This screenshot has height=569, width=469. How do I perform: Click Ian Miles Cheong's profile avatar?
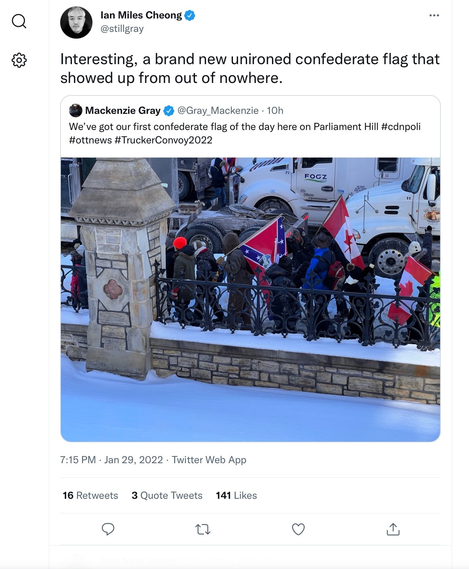point(76,23)
